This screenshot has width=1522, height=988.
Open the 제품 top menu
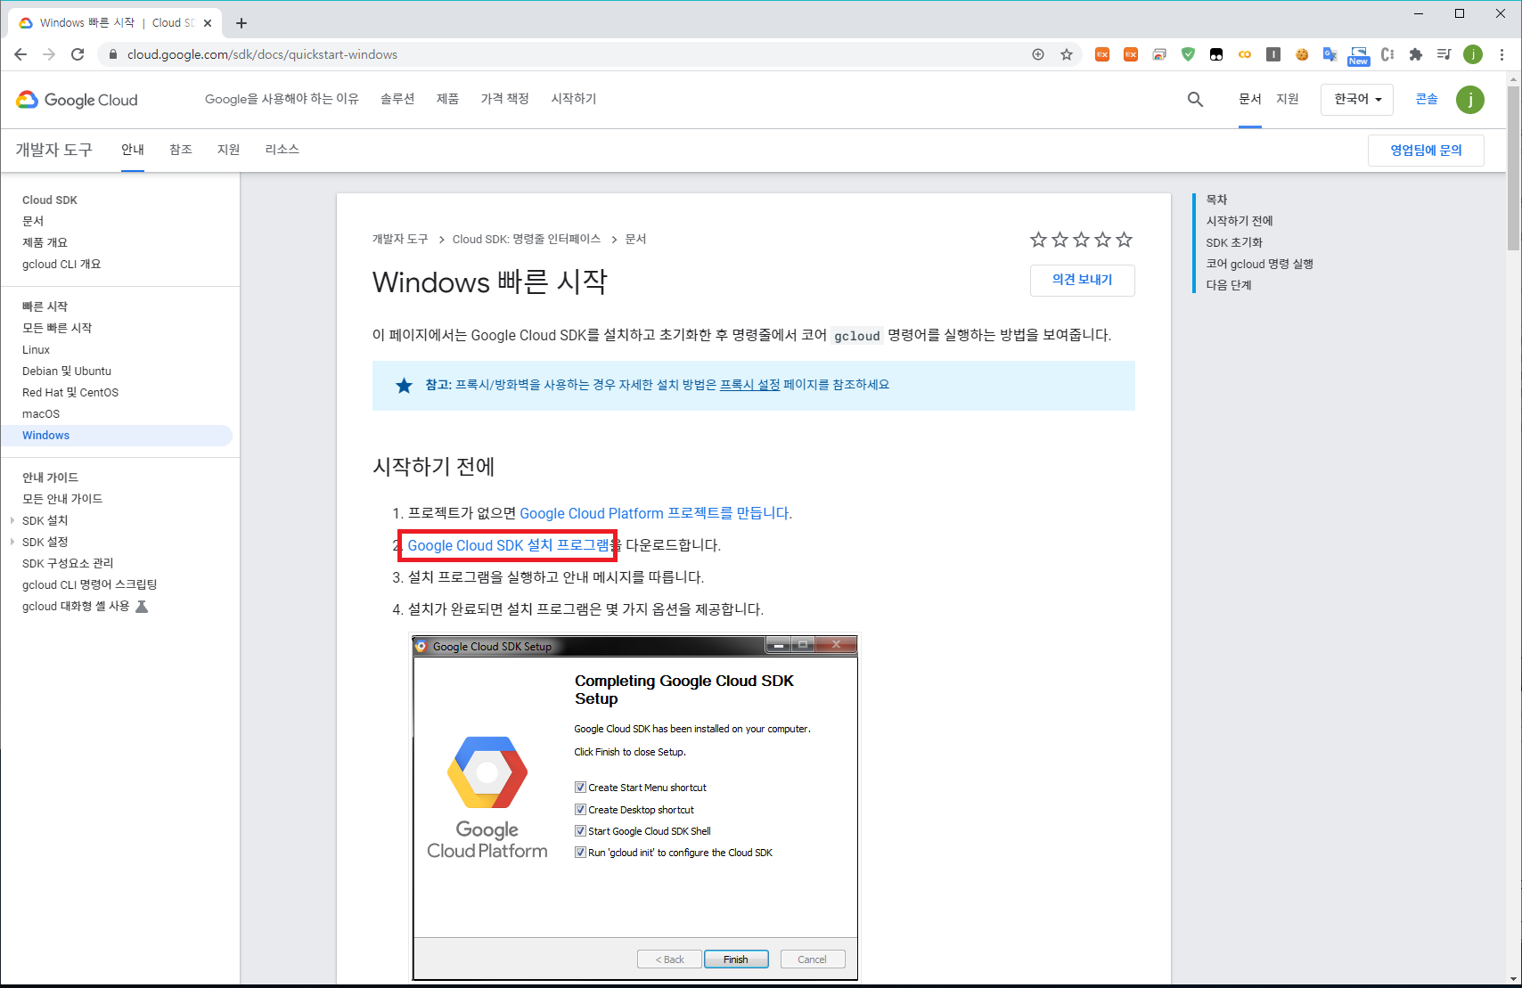tap(447, 99)
